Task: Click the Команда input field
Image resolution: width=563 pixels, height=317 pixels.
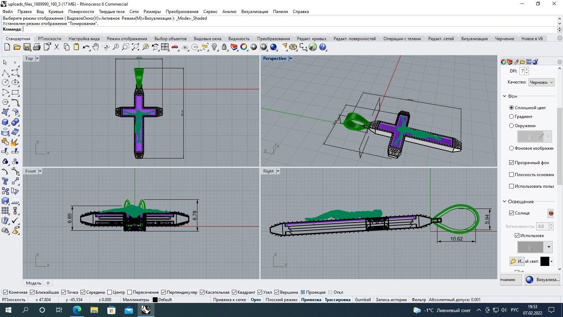Action: coord(290,29)
